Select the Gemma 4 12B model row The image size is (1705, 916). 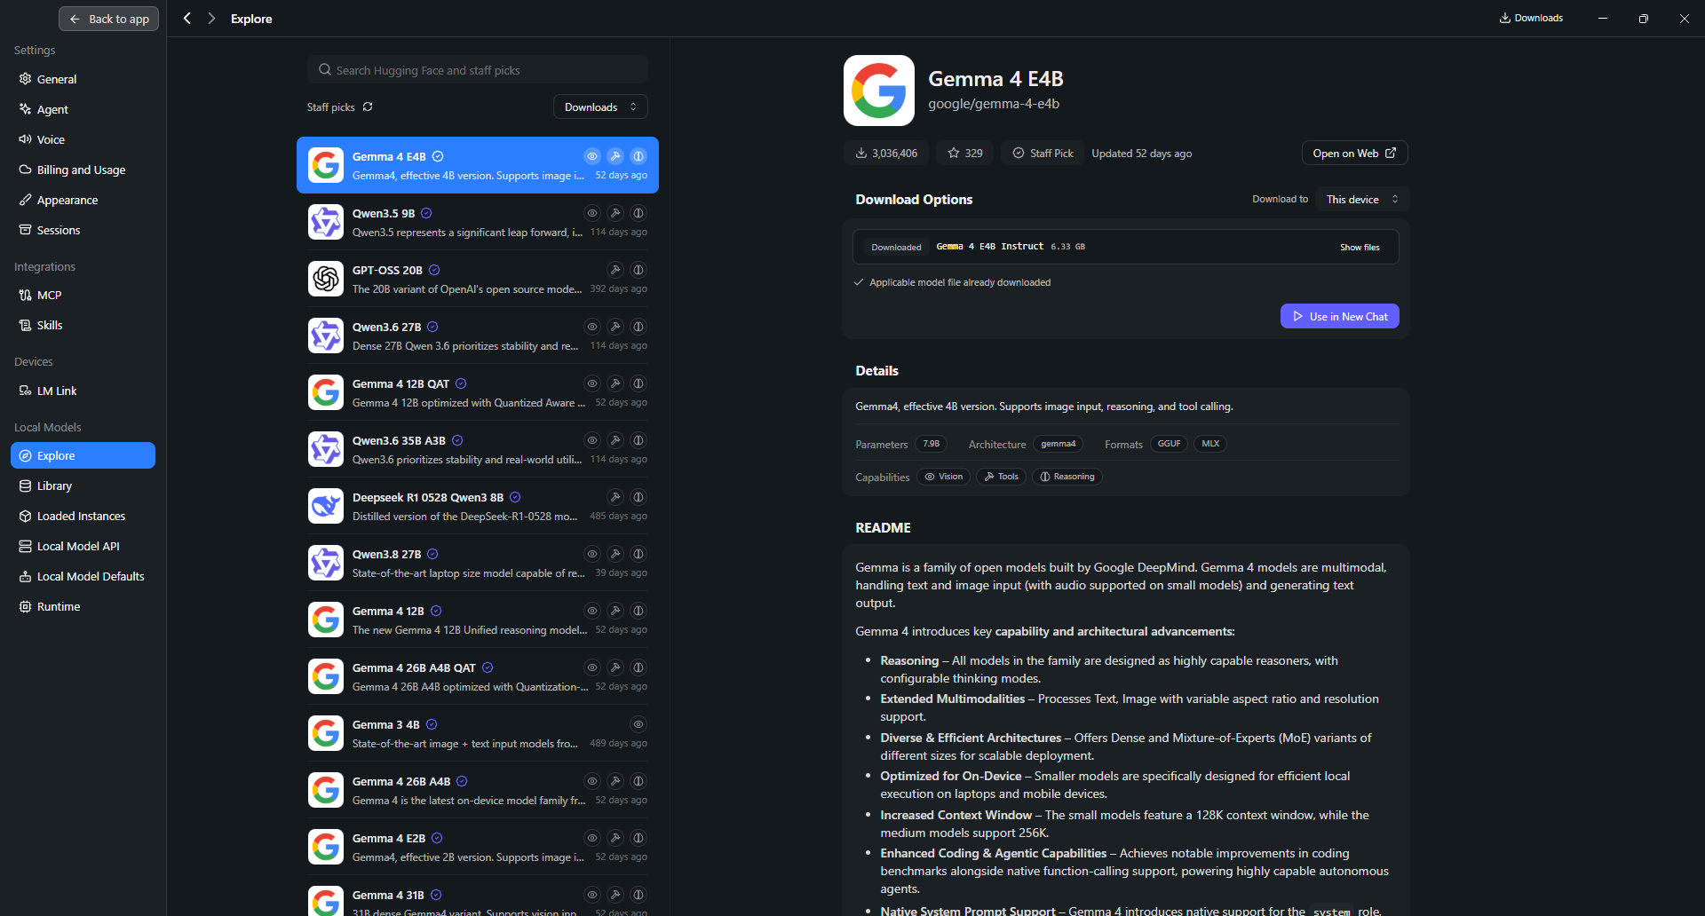[x=478, y=620]
